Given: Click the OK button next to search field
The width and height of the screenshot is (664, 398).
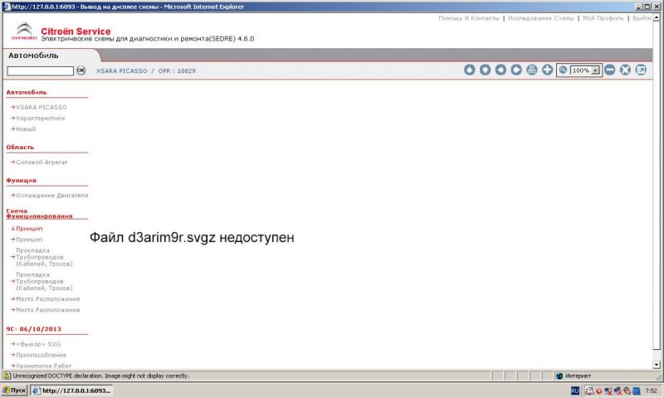Looking at the screenshot, I should pos(81,70).
